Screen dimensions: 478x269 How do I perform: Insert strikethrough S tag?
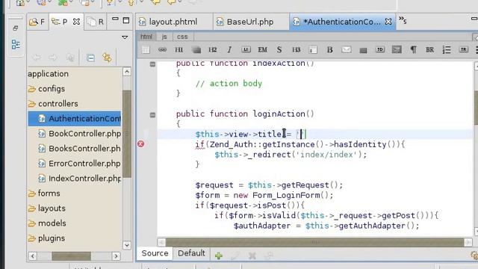[x=279, y=49]
